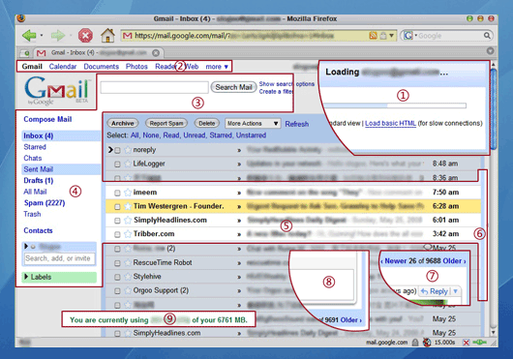The image size is (513, 359).
Task: Tick the checkbox for the Stylehive message
Action: click(117, 277)
